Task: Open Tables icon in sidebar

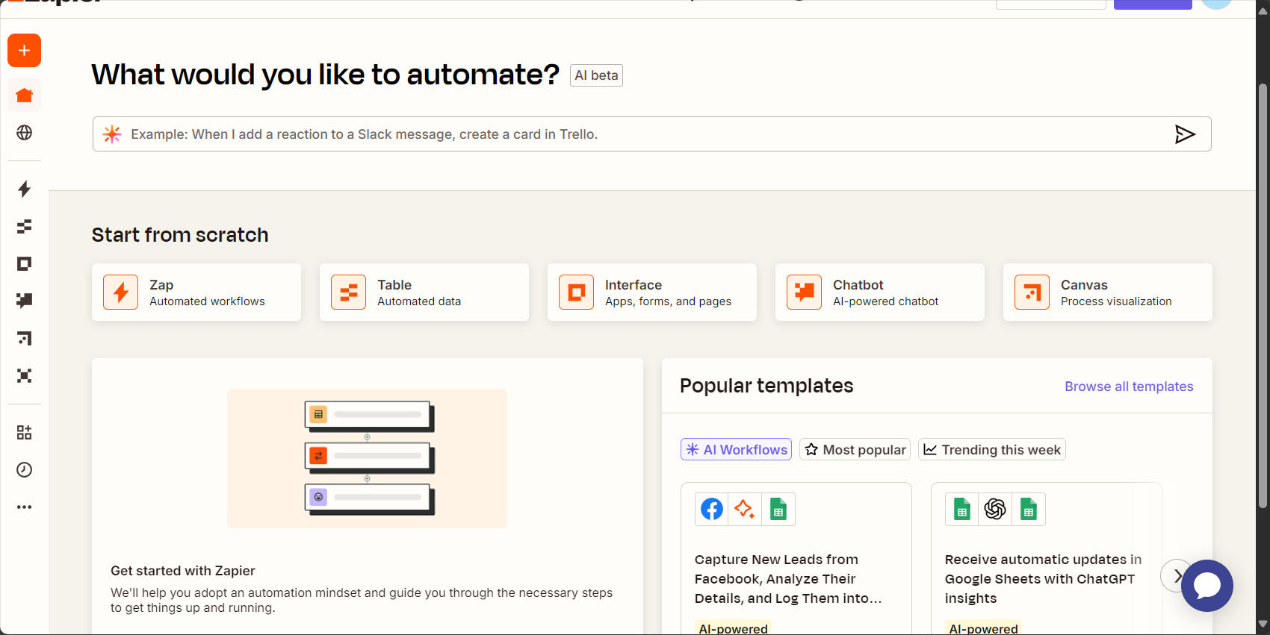Action: 24,226
